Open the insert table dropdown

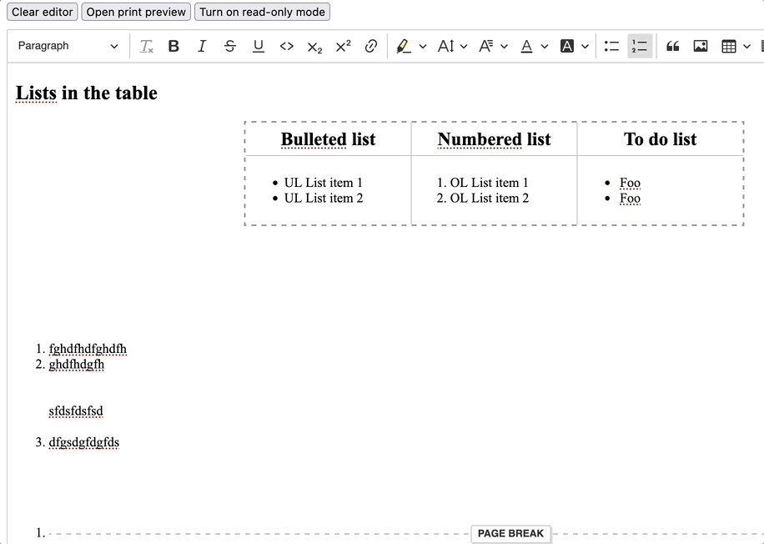pyautogui.click(x=746, y=46)
